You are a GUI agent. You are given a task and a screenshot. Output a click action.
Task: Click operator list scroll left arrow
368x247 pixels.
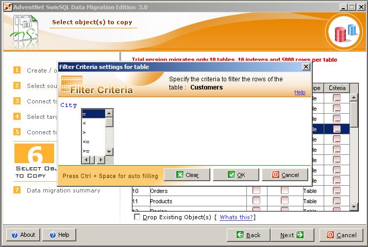[86, 160]
